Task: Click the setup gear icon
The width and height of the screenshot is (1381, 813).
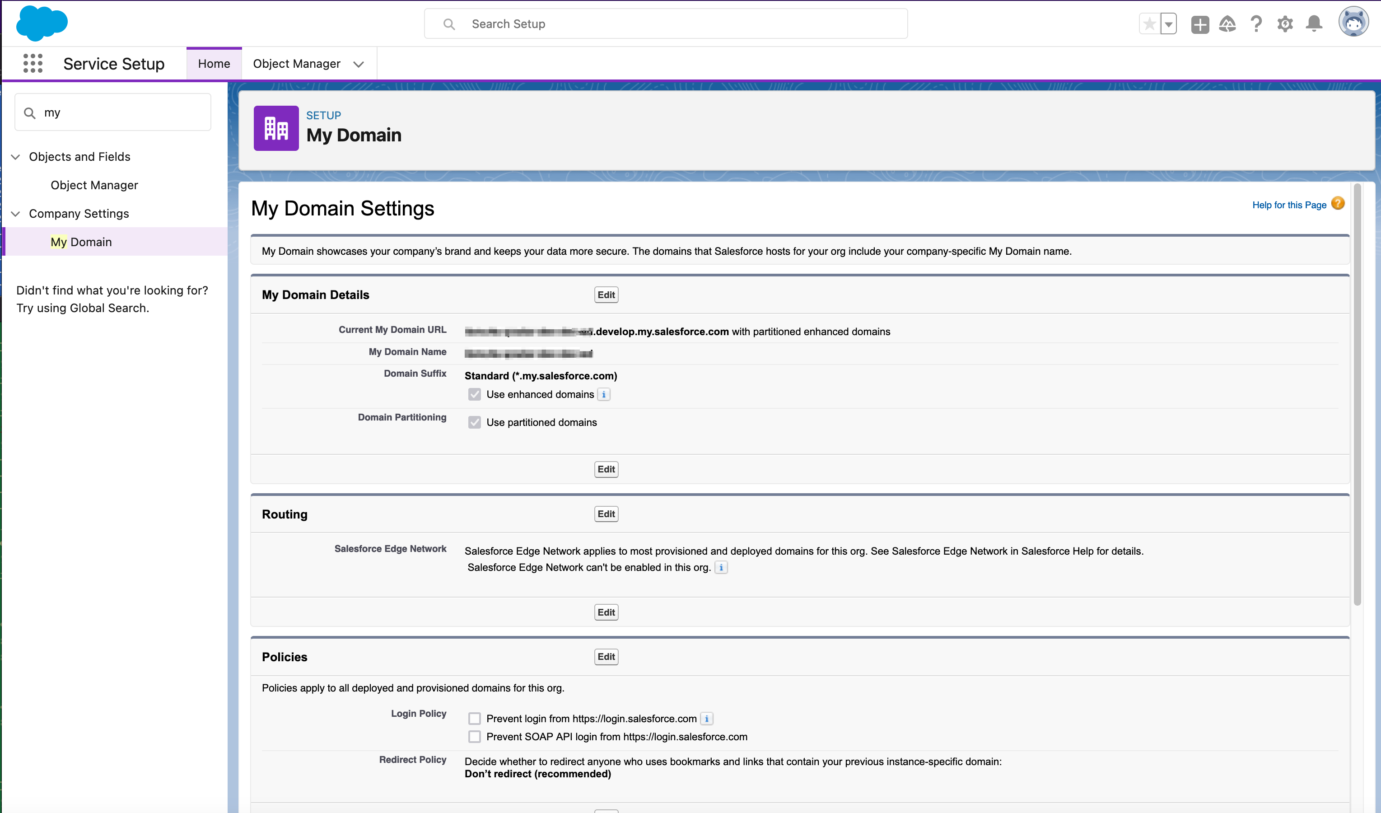Action: [1284, 23]
